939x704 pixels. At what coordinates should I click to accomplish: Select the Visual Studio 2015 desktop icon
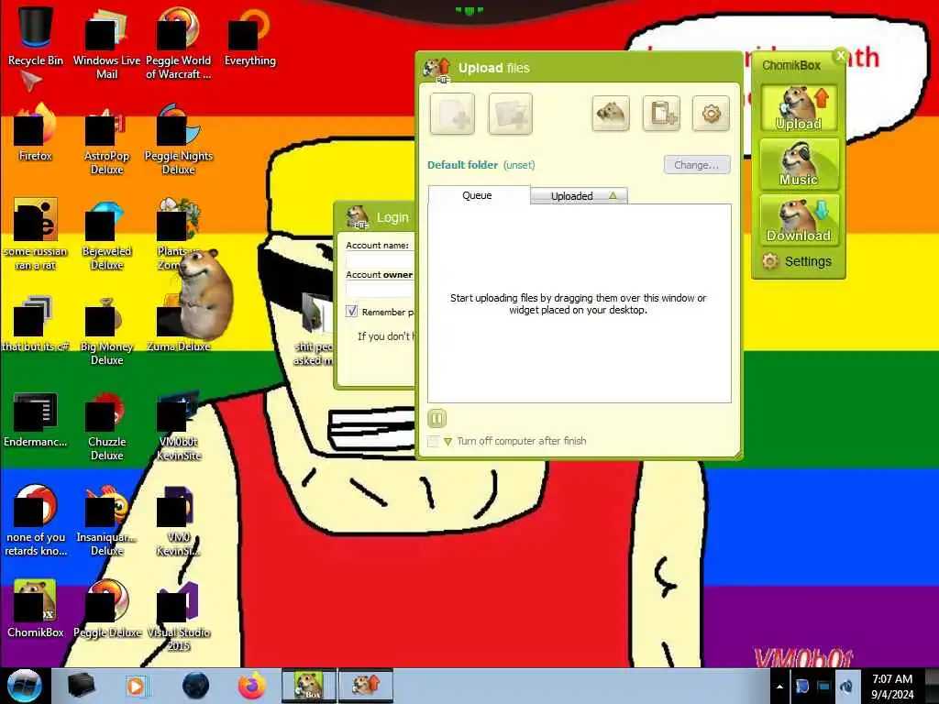[178, 617]
